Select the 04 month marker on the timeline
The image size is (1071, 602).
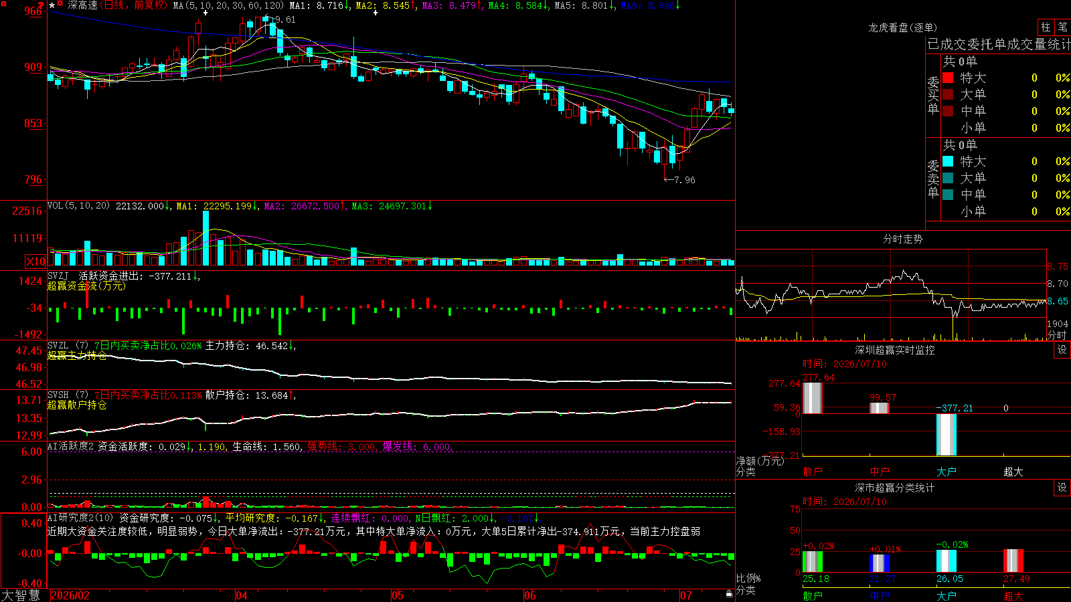[242, 595]
